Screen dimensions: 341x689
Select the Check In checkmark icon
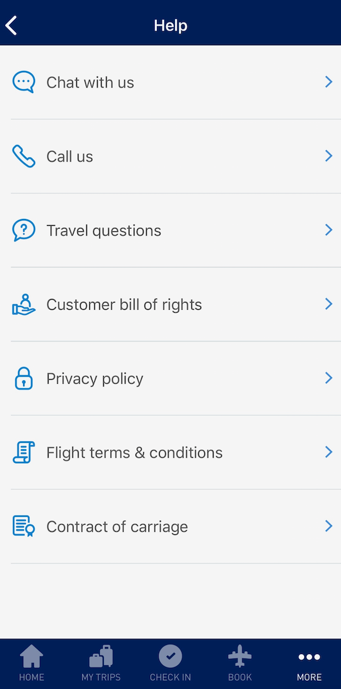pyautogui.click(x=171, y=656)
